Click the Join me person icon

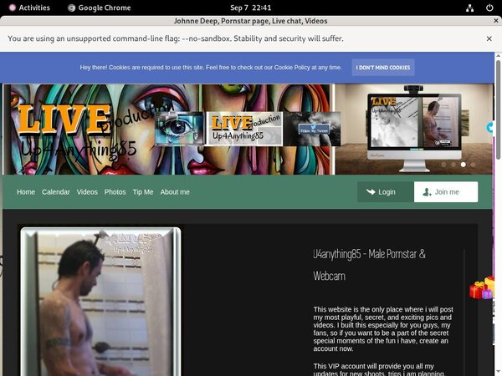[428, 192]
